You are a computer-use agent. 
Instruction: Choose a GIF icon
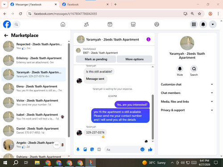click(99, 149)
